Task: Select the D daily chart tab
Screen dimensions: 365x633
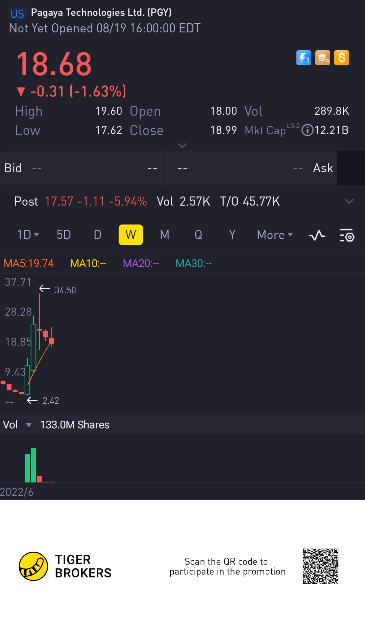Action: click(x=97, y=235)
